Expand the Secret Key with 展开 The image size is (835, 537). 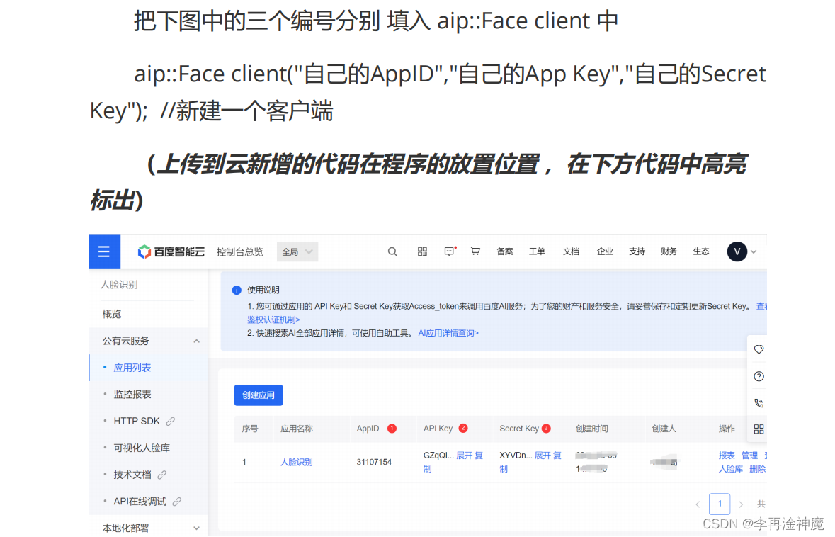pos(542,456)
